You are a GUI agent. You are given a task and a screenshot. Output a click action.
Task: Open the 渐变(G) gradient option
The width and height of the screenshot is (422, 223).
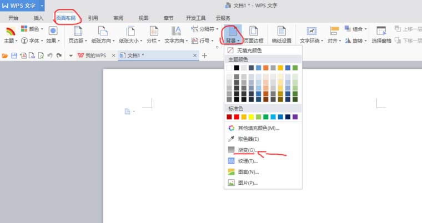[263, 150]
